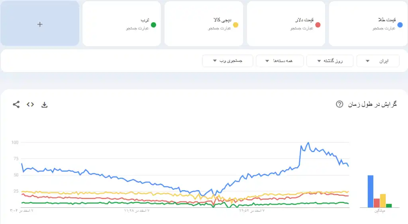
Task: Click the green dot beside کرب
Action: click(153, 25)
